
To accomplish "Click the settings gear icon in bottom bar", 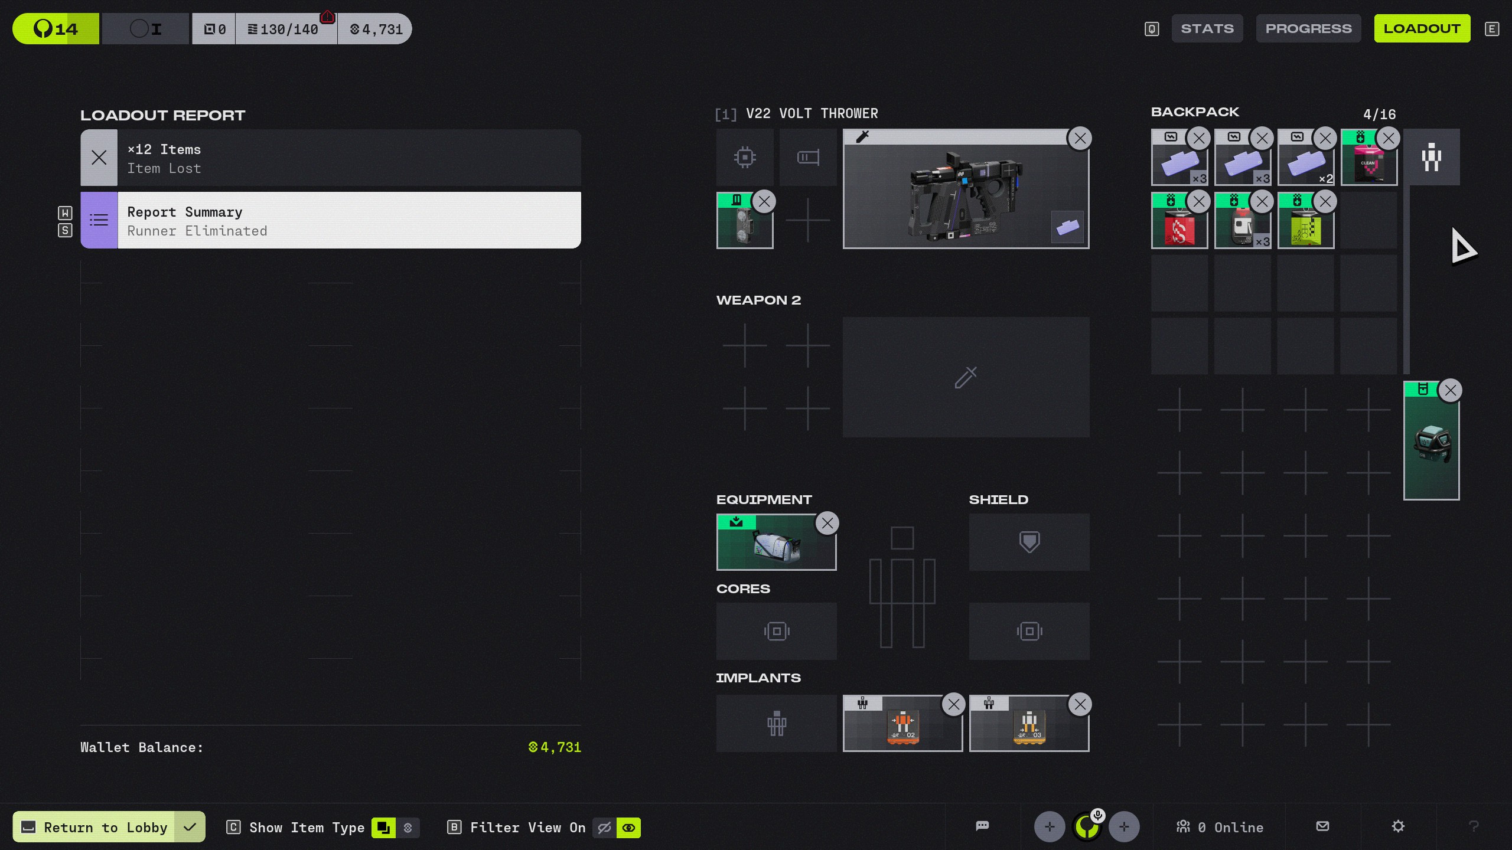I will [x=1397, y=826].
